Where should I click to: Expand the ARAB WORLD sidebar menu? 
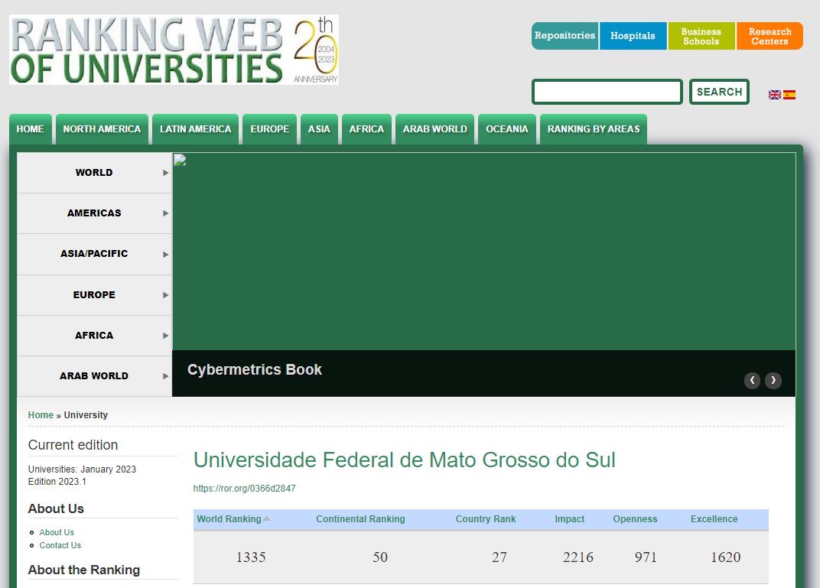[94, 376]
